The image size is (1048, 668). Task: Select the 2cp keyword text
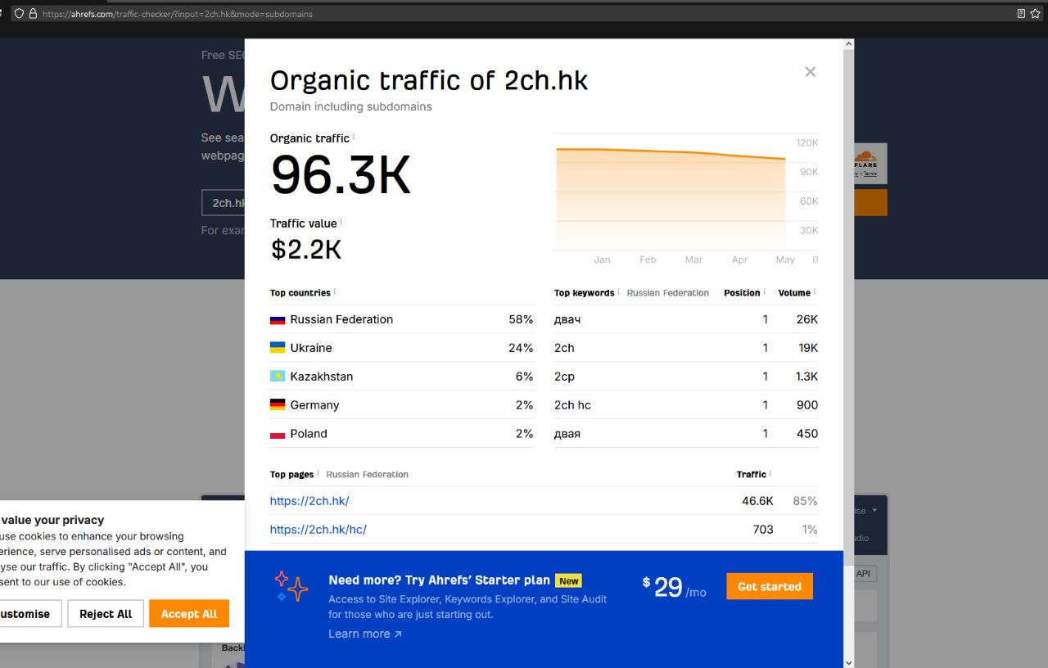coord(564,377)
